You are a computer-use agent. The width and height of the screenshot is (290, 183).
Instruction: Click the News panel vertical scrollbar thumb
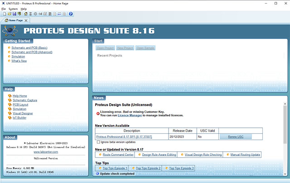pos(285,125)
